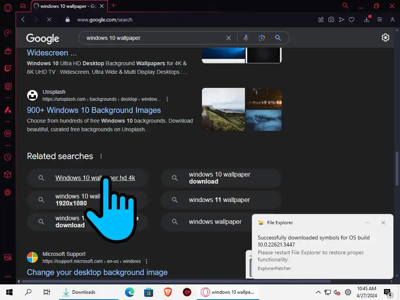The image size is (400, 300).
Task: Show hidden system tray icons
Action: click(x=318, y=292)
